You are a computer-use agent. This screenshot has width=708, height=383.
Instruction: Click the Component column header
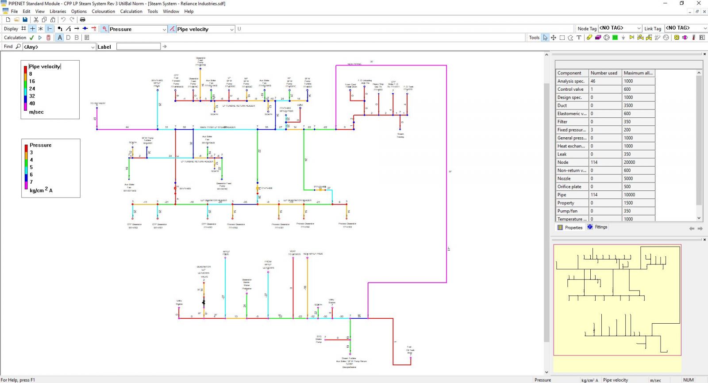point(569,73)
